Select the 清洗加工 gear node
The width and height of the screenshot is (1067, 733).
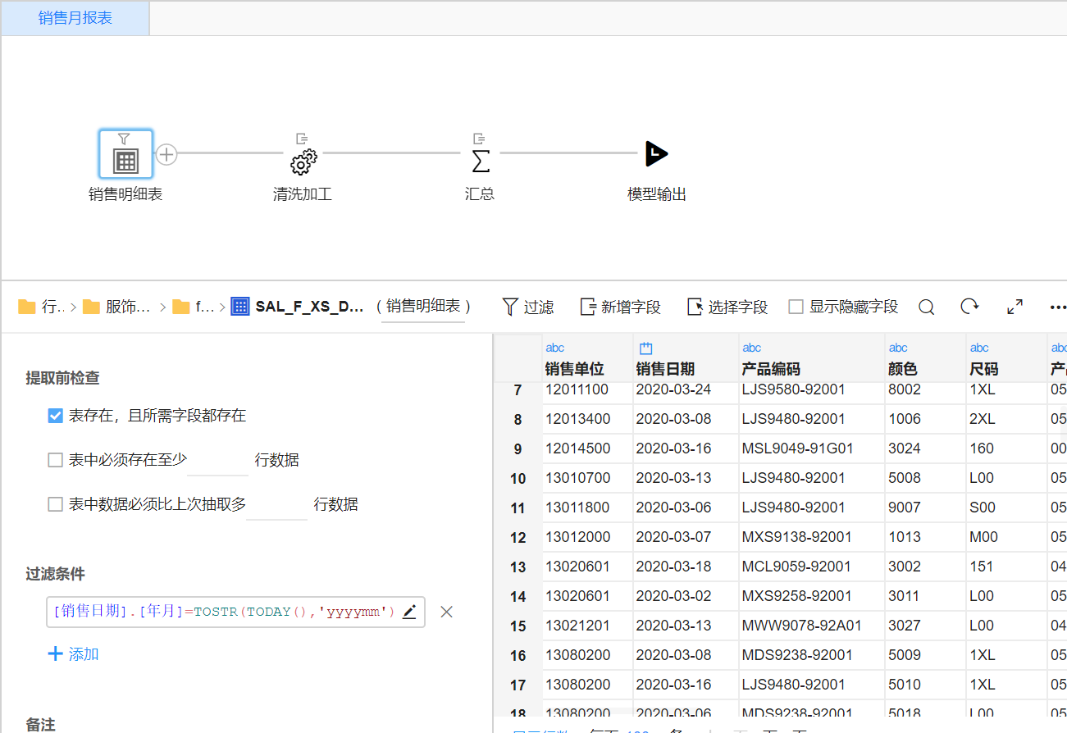click(303, 161)
